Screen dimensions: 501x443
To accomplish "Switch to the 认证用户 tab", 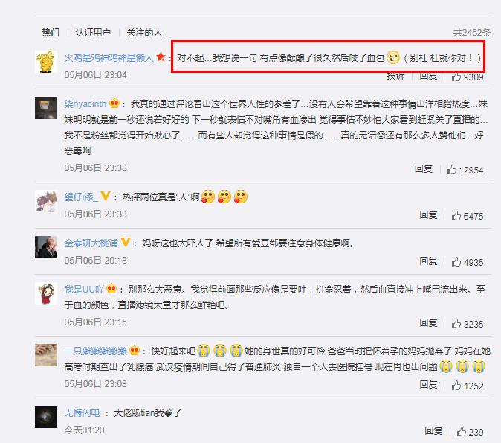I will (x=93, y=32).
